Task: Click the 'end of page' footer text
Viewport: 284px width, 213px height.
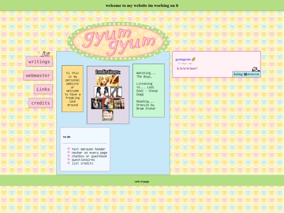Action: click(x=142, y=181)
